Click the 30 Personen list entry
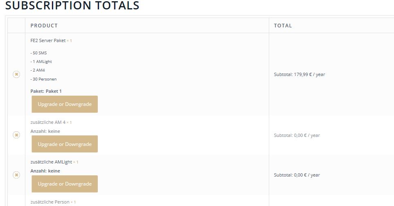Image resolution: width=394 pixels, height=206 pixels. tap(43, 79)
